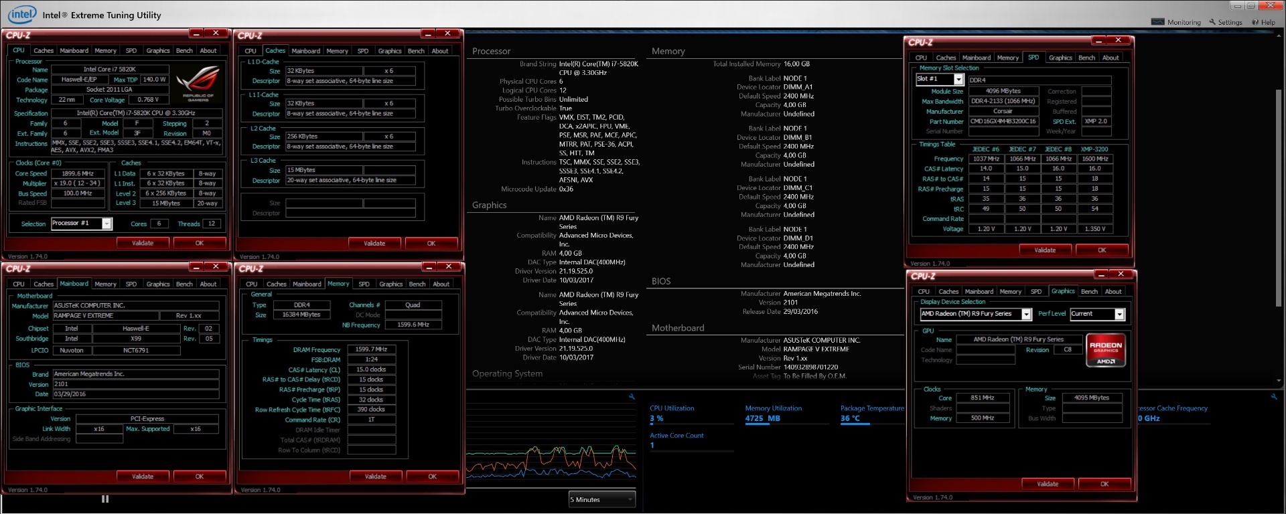Click the L3 Cache Size 15 MBytes field in the Caches window
Image resolution: width=1286 pixels, height=514 pixels.
click(x=324, y=171)
